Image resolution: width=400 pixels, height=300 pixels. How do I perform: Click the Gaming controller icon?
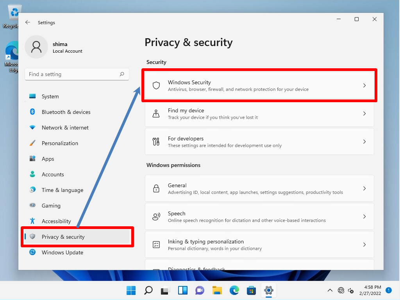pos(32,205)
